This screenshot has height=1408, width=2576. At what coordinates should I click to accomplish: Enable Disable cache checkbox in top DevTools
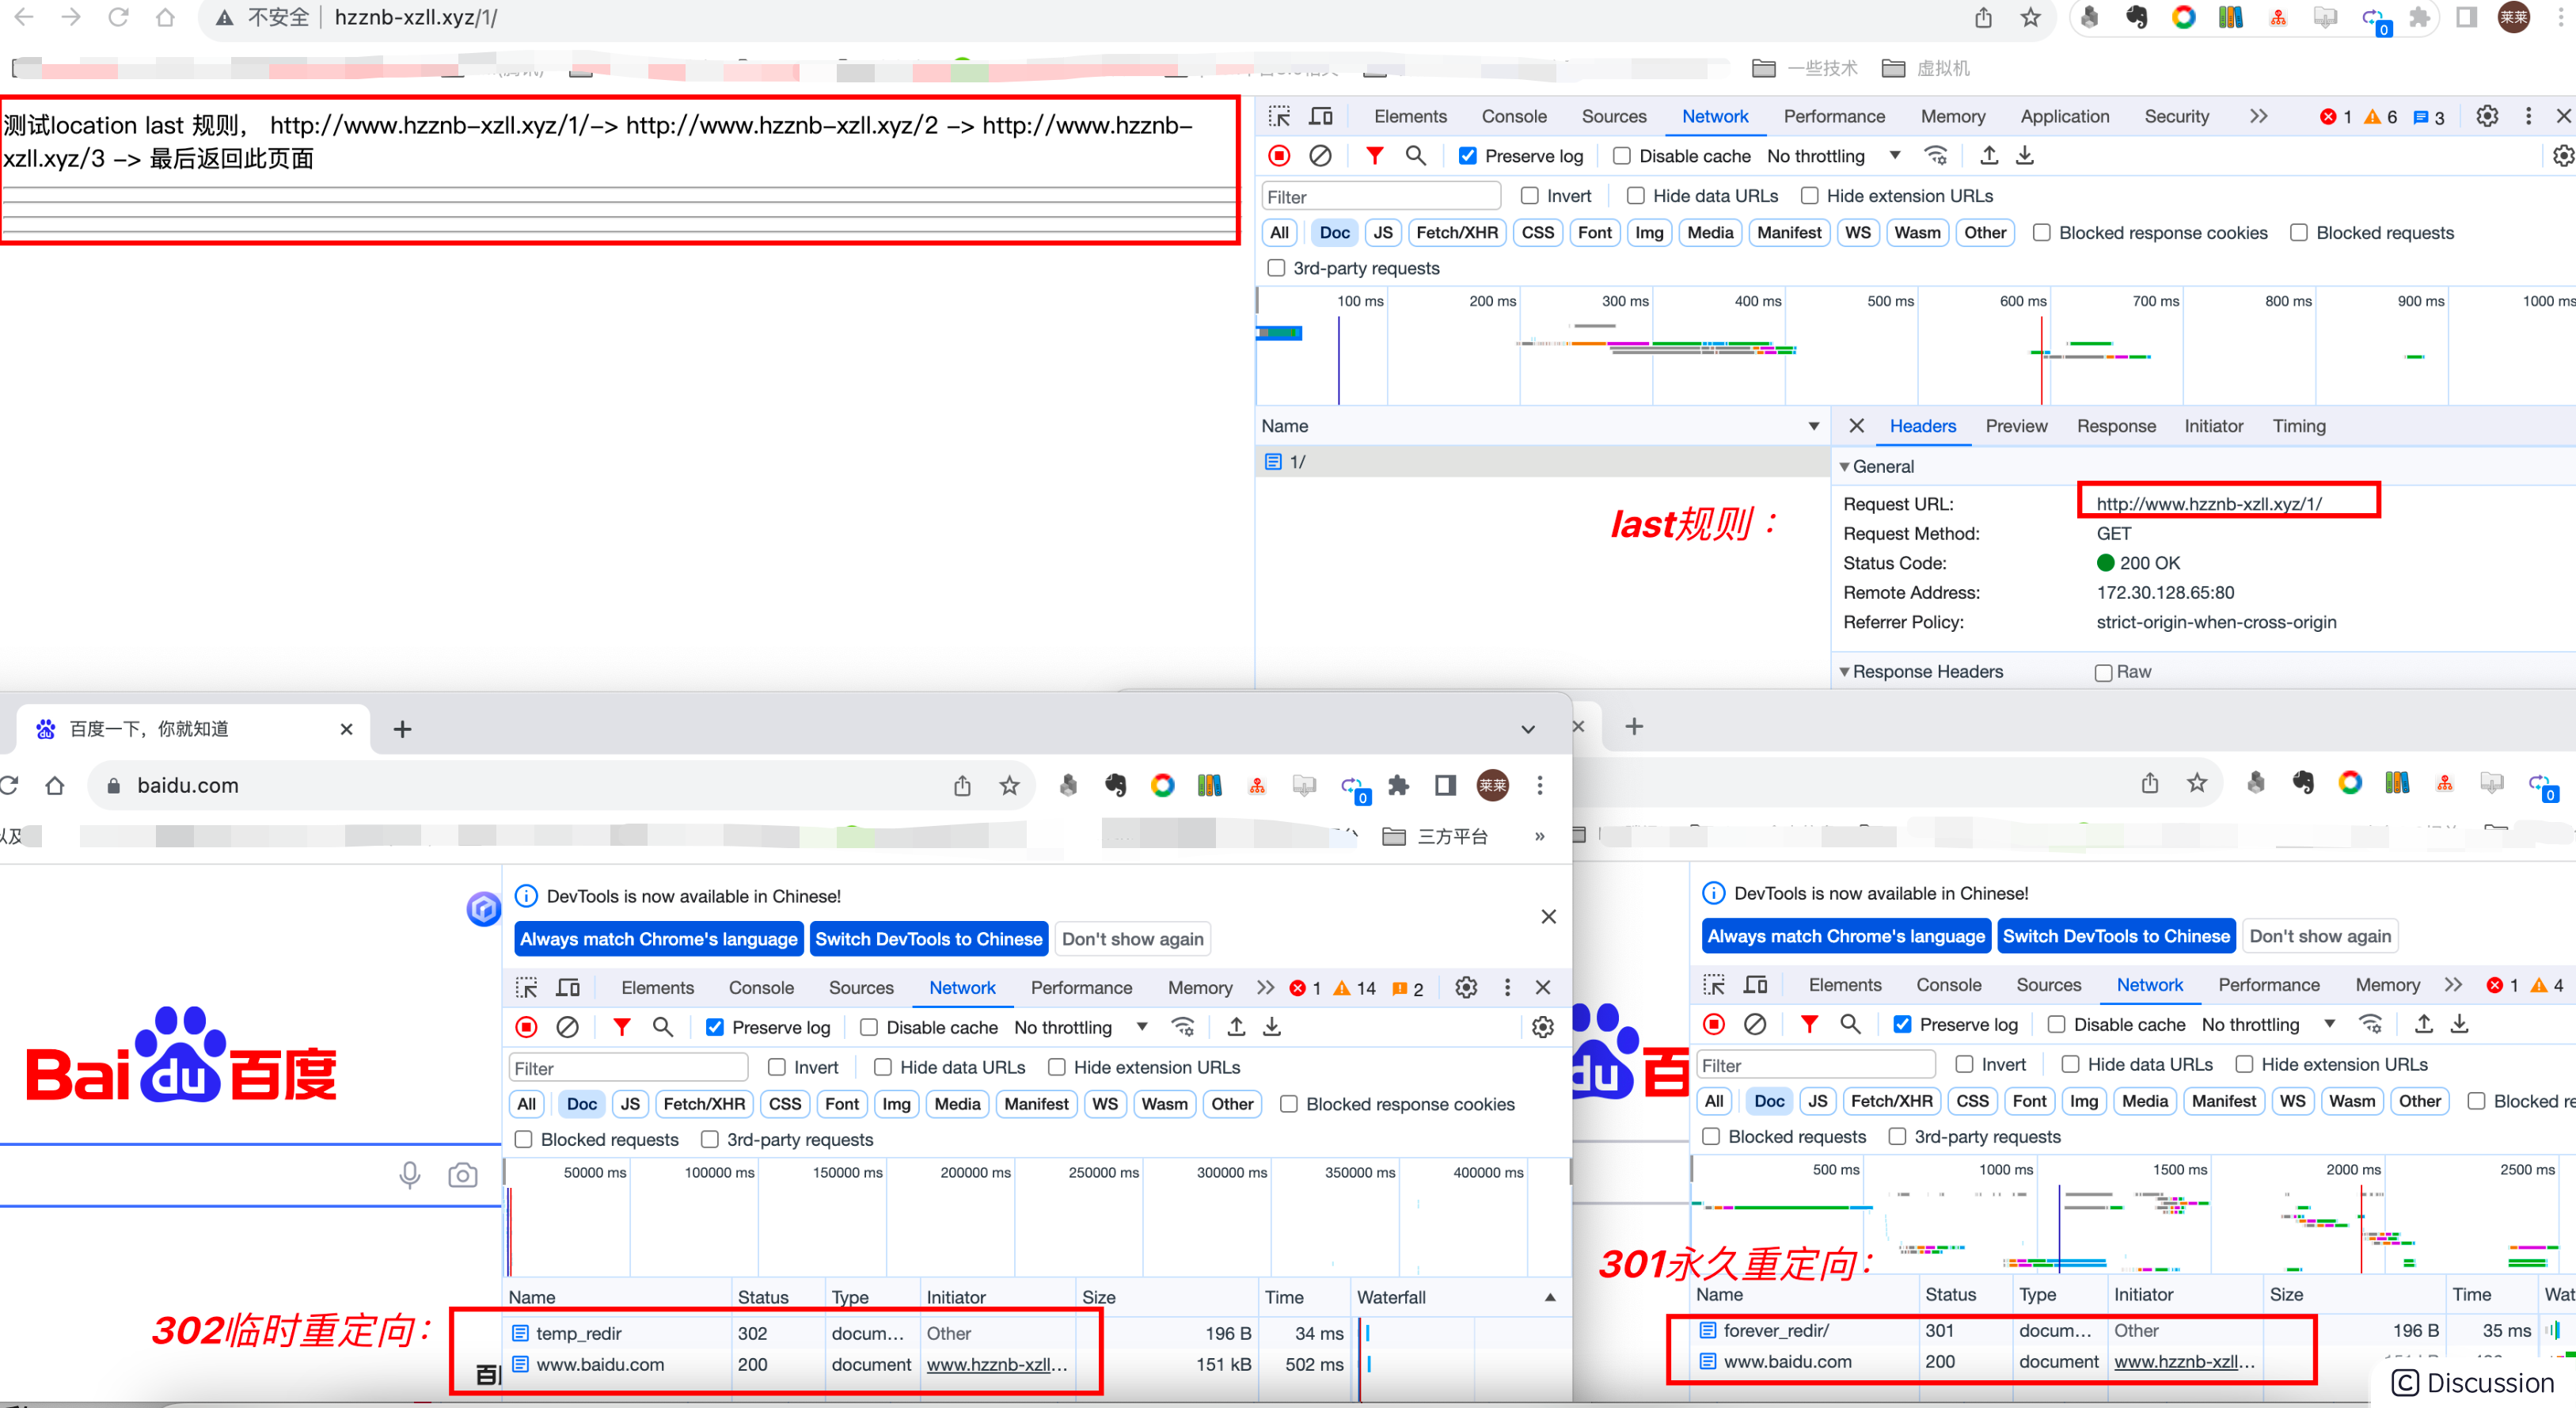1622,156
